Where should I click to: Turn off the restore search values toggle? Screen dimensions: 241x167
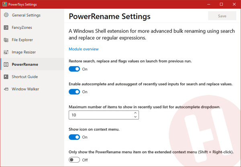coord(74,69)
